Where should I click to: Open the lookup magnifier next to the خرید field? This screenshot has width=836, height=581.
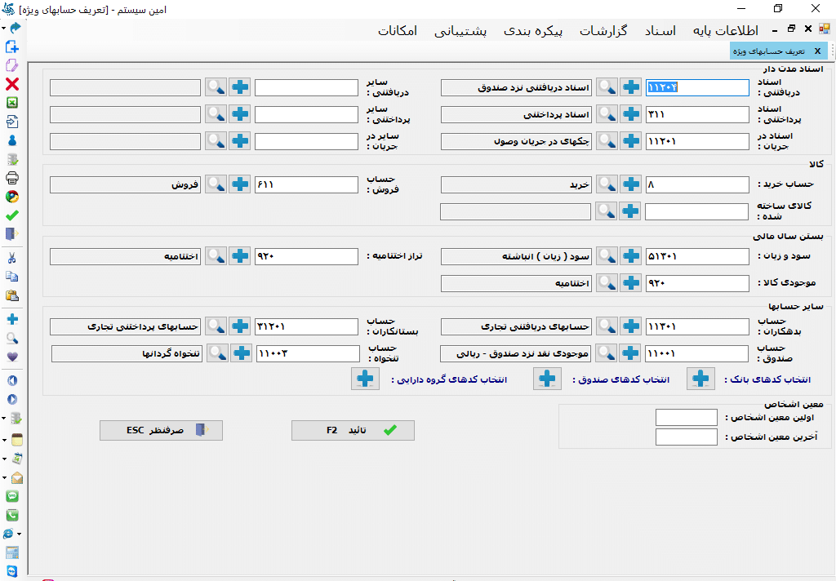[x=607, y=184]
